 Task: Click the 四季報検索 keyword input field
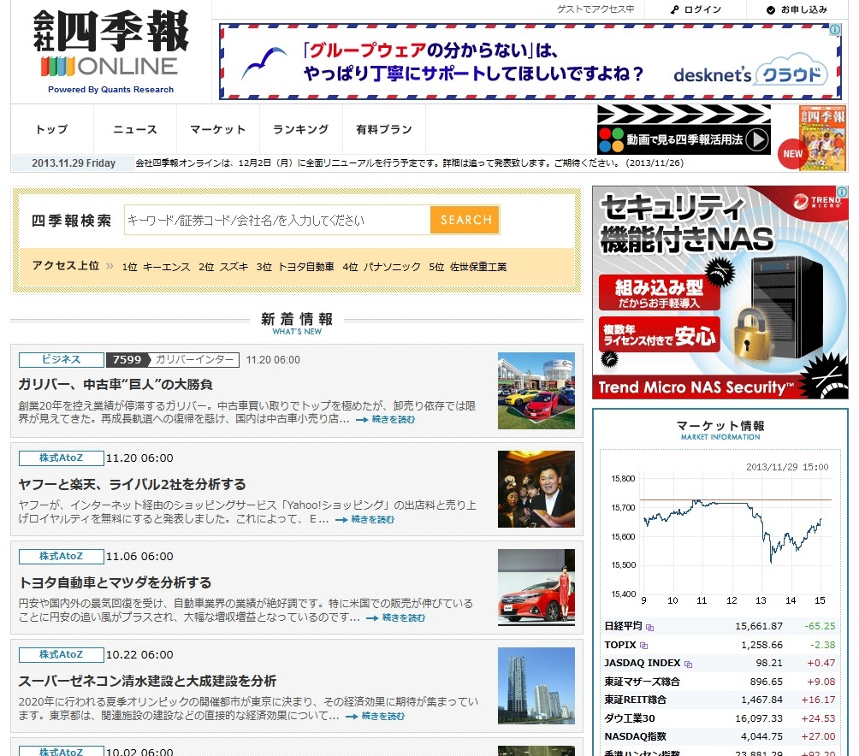pos(274,220)
